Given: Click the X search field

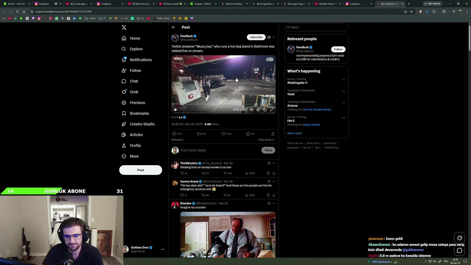Looking at the screenshot, I should (316, 27).
